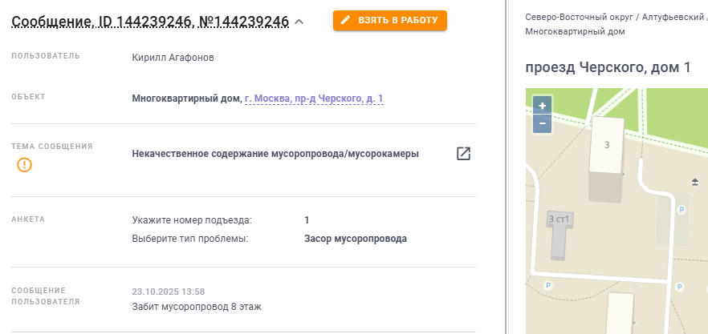
Task: Collapse the message header chevron
Action: click(x=299, y=22)
